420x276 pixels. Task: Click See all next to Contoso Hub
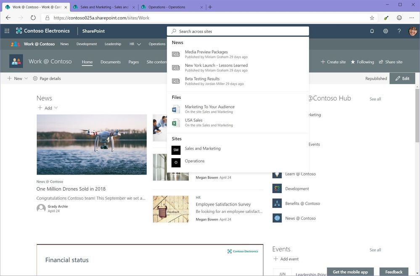point(375,99)
